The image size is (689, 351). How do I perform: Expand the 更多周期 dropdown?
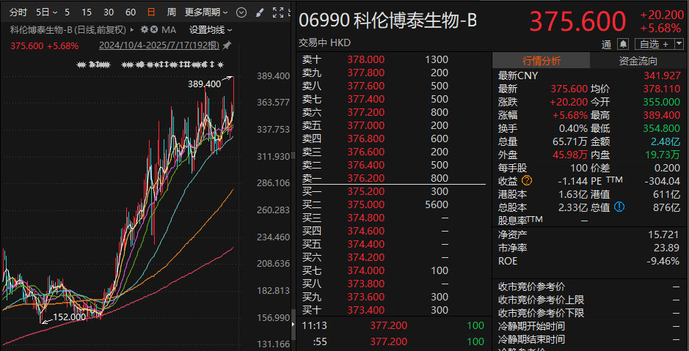[206, 12]
